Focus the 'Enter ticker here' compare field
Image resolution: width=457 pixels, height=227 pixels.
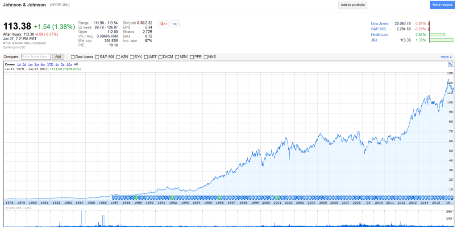click(x=36, y=57)
